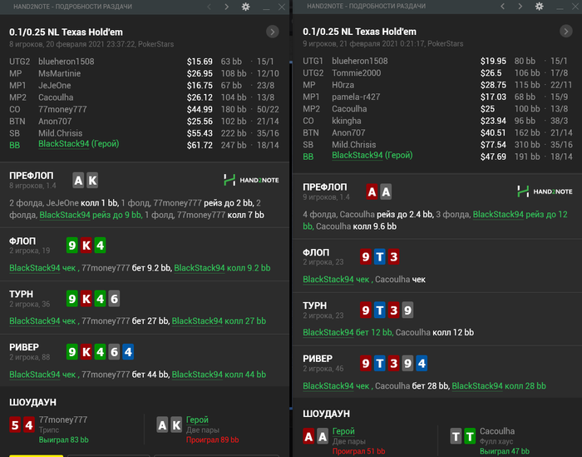Click left preflop K card of hero hand
Image resolution: width=582 pixels, height=457 pixels.
coord(92,181)
